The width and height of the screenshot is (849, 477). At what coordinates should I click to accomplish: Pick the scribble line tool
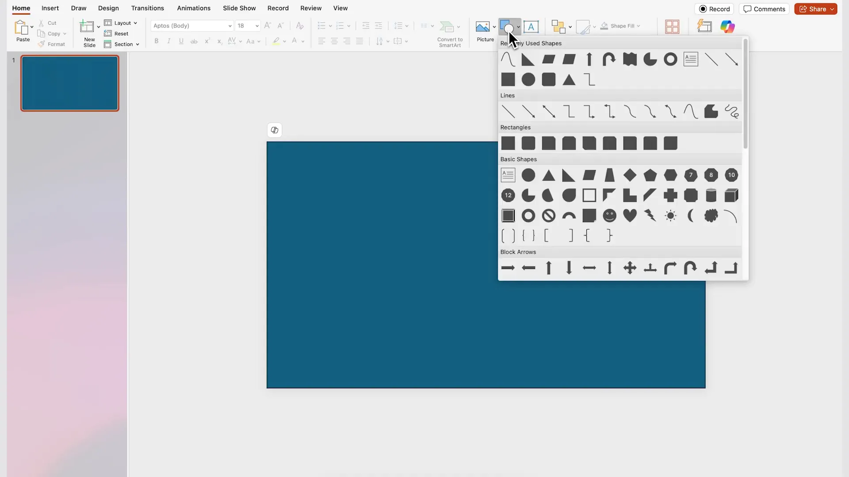coord(731,111)
